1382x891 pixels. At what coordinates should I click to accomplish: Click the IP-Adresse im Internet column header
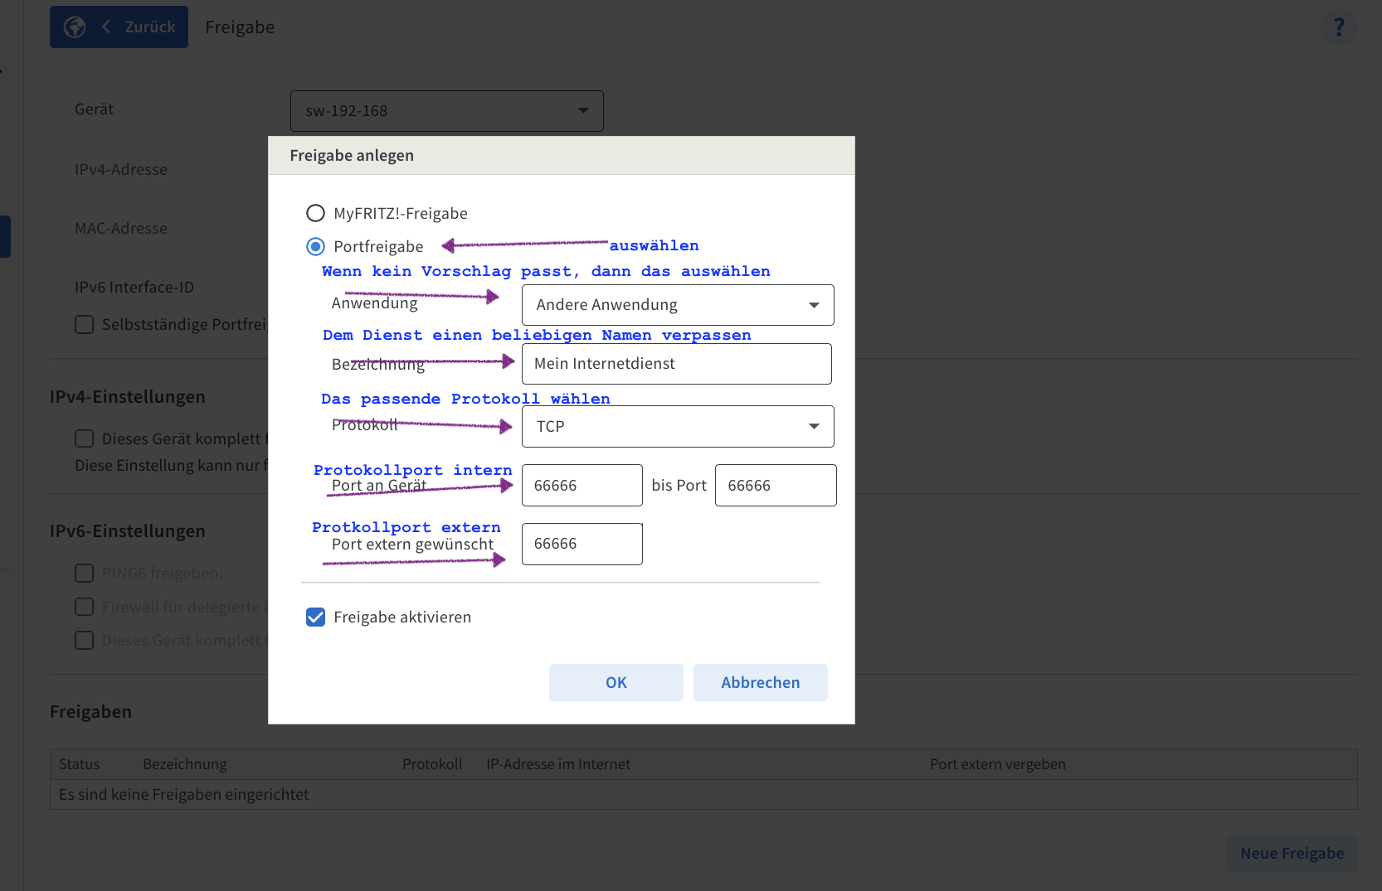click(558, 764)
